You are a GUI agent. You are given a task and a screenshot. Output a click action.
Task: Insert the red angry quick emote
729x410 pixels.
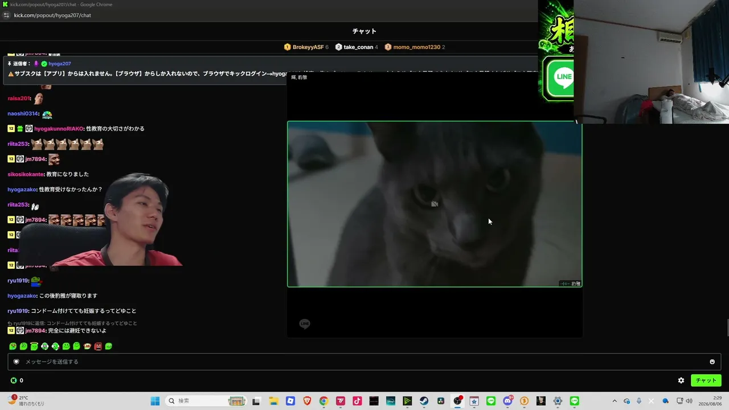coord(98,346)
